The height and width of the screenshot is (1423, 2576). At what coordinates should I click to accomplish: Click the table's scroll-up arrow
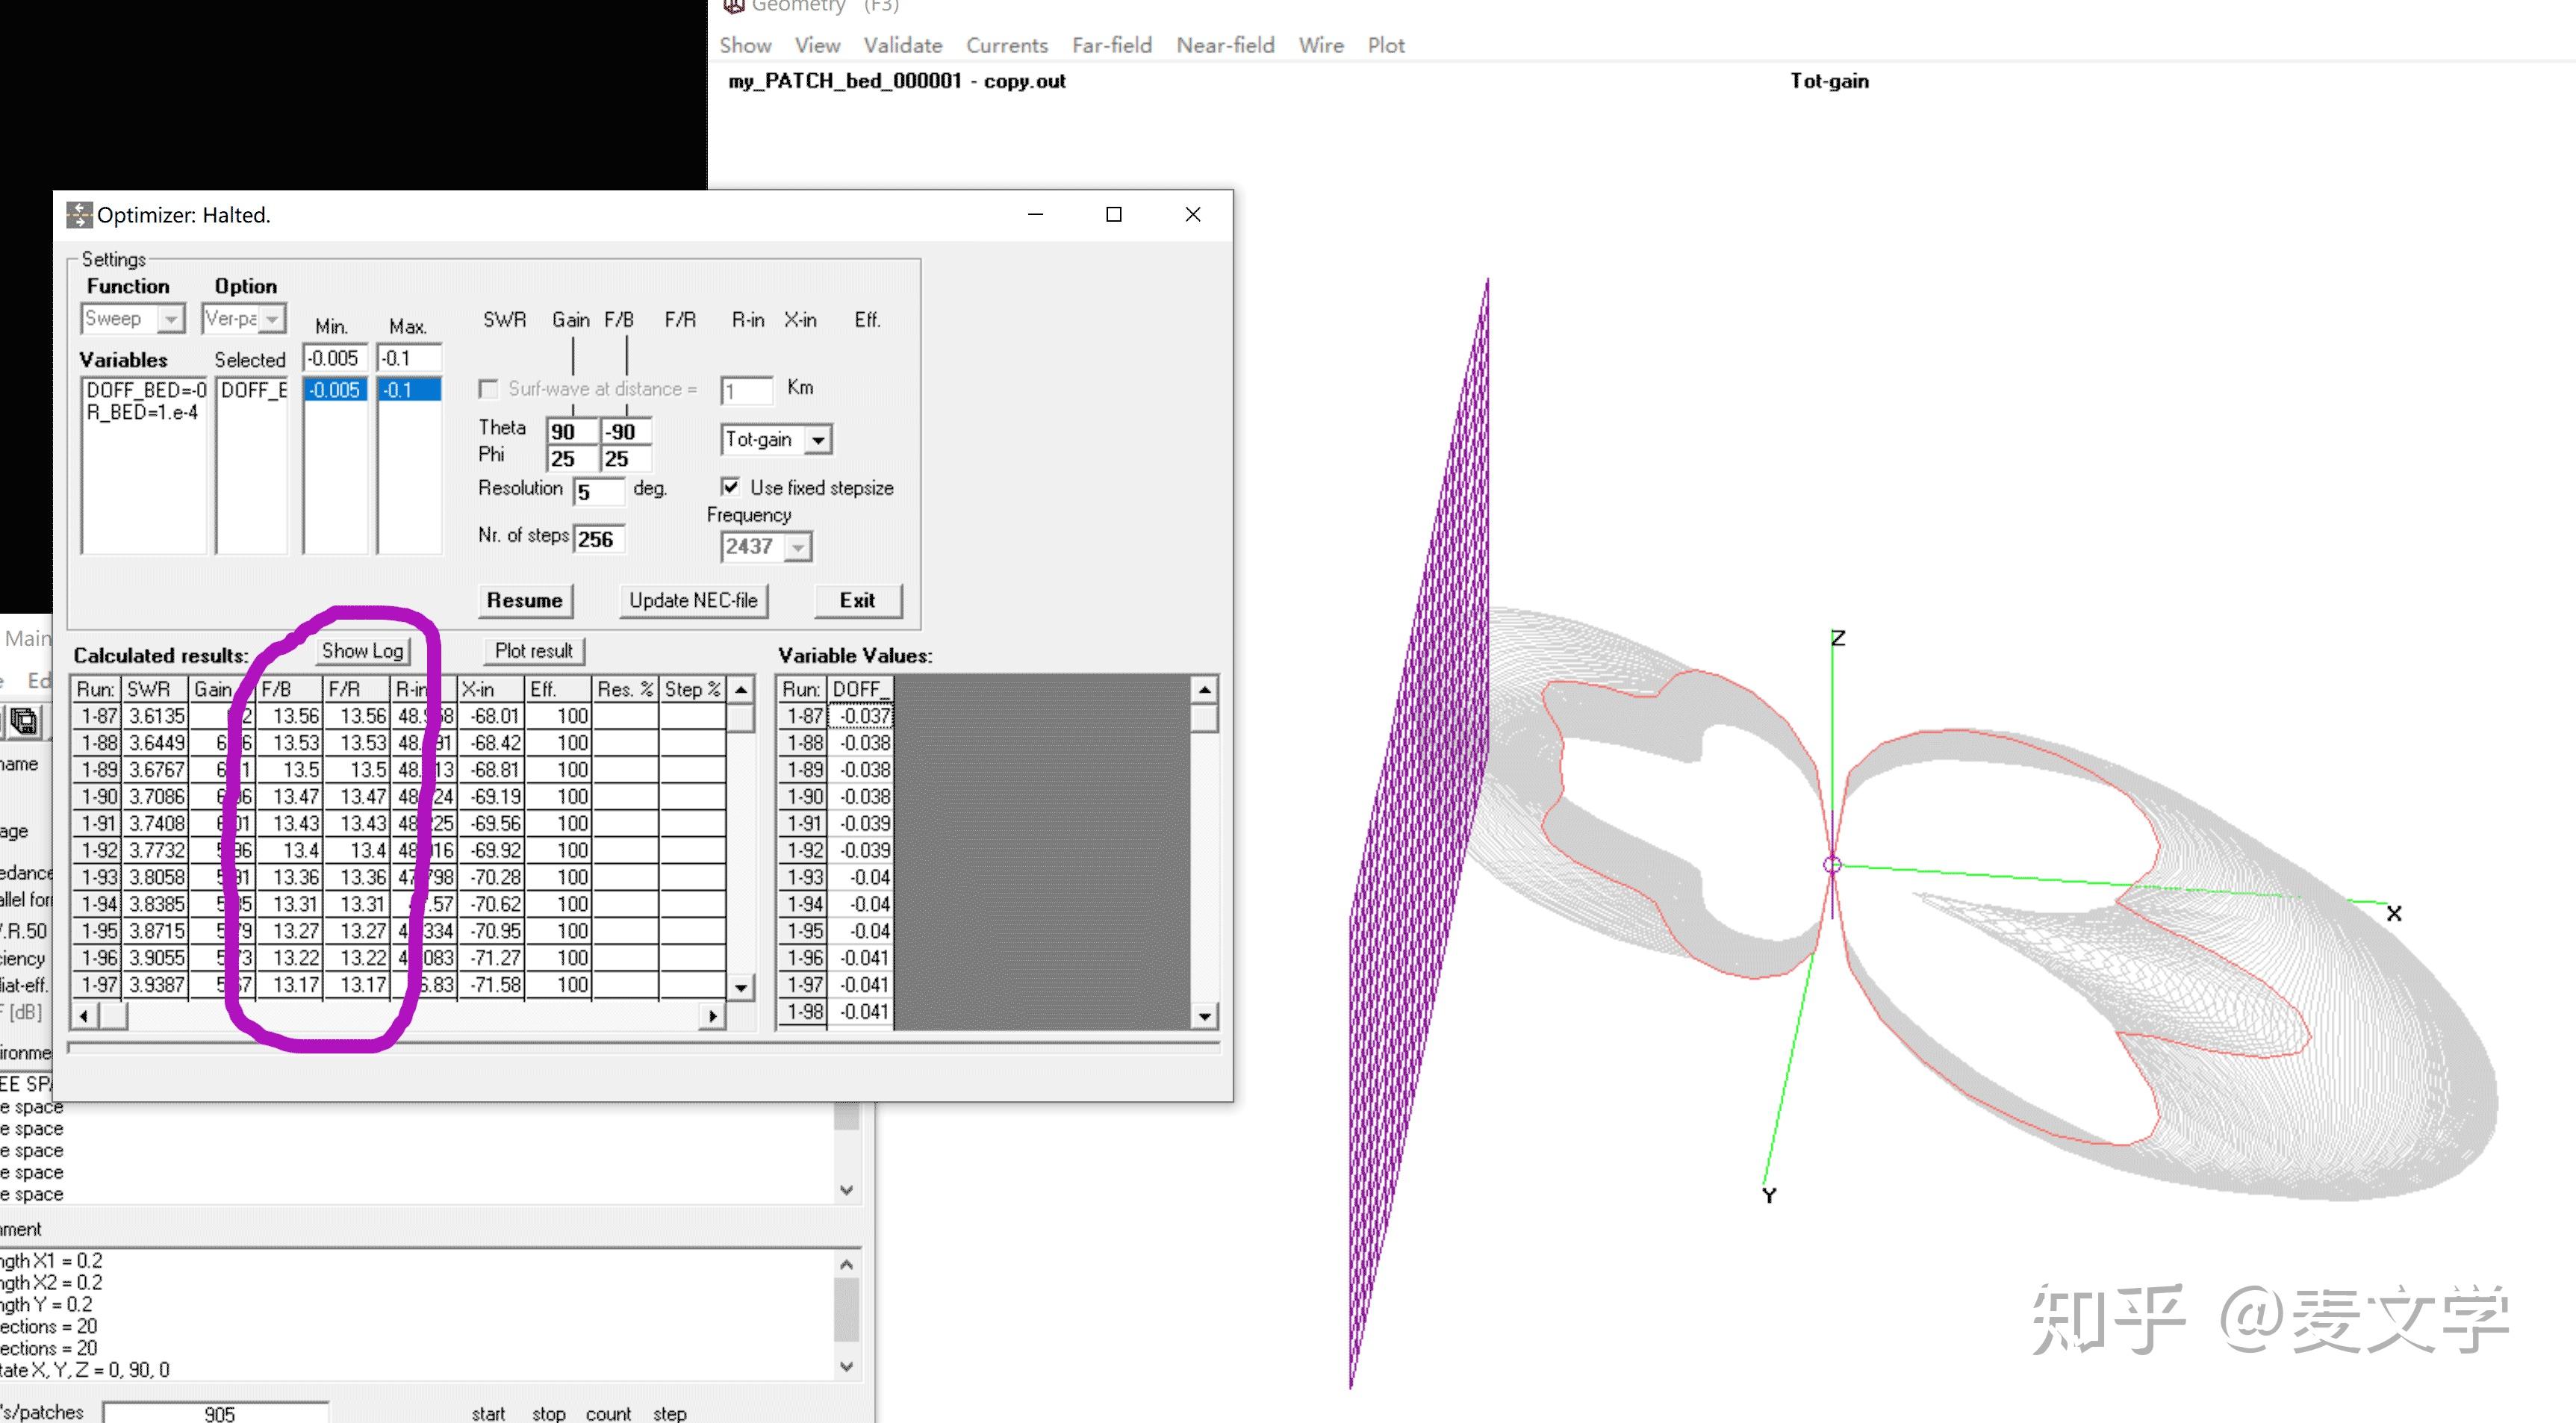click(741, 690)
